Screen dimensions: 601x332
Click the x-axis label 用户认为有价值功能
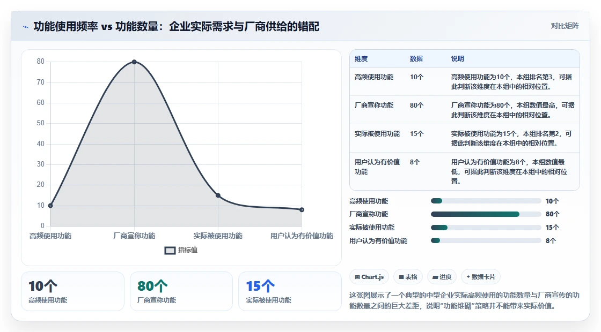pyautogui.click(x=302, y=236)
